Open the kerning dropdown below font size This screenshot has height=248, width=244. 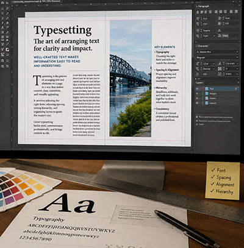(213, 69)
